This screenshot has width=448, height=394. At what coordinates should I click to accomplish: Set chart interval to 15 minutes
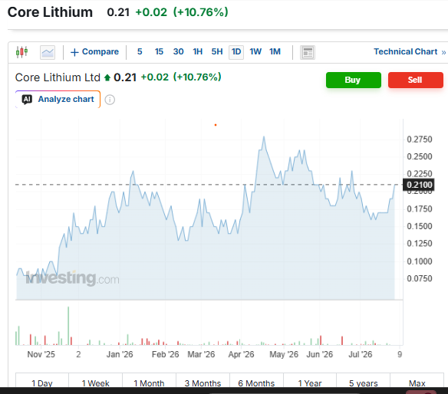pyautogui.click(x=159, y=51)
